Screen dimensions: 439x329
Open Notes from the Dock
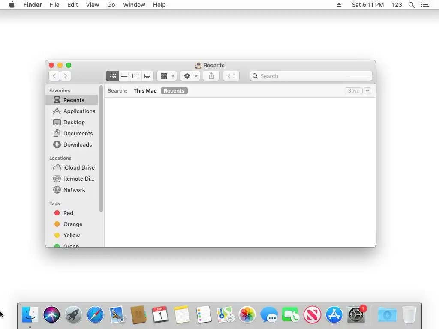tap(182, 315)
